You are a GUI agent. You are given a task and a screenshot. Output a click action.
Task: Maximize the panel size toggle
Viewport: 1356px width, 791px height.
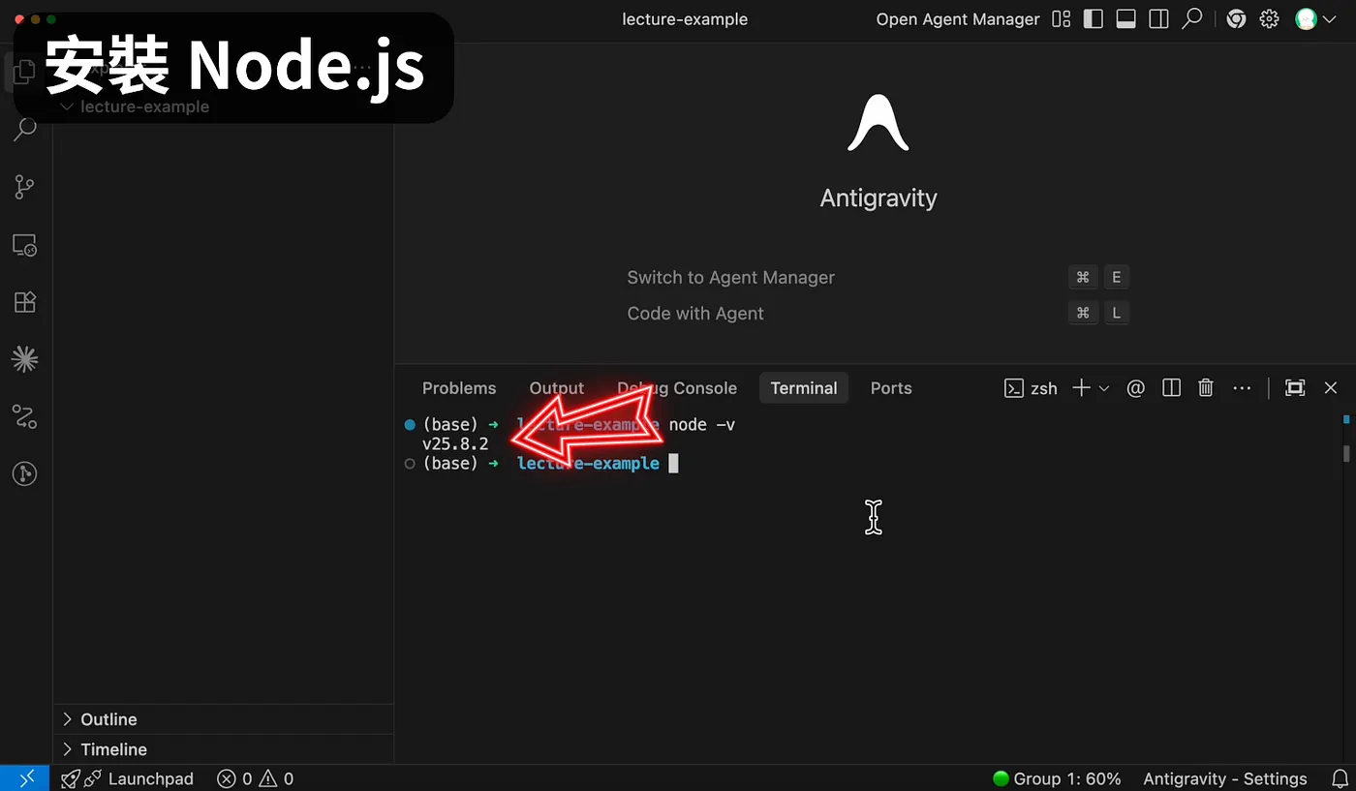1295,388
